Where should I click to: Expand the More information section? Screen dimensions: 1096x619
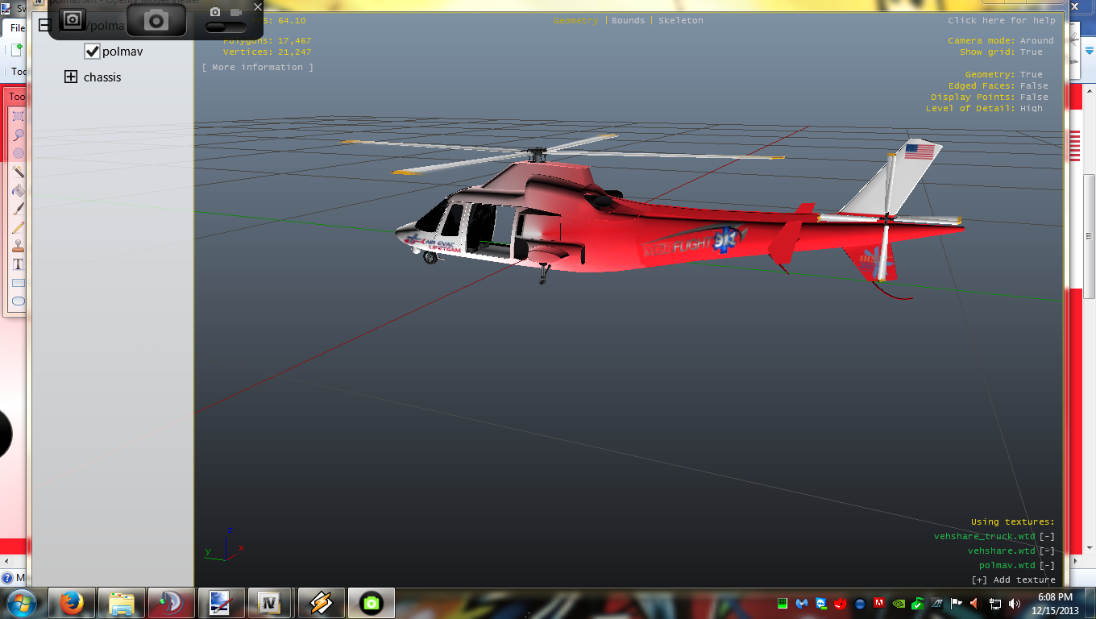(x=258, y=68)
